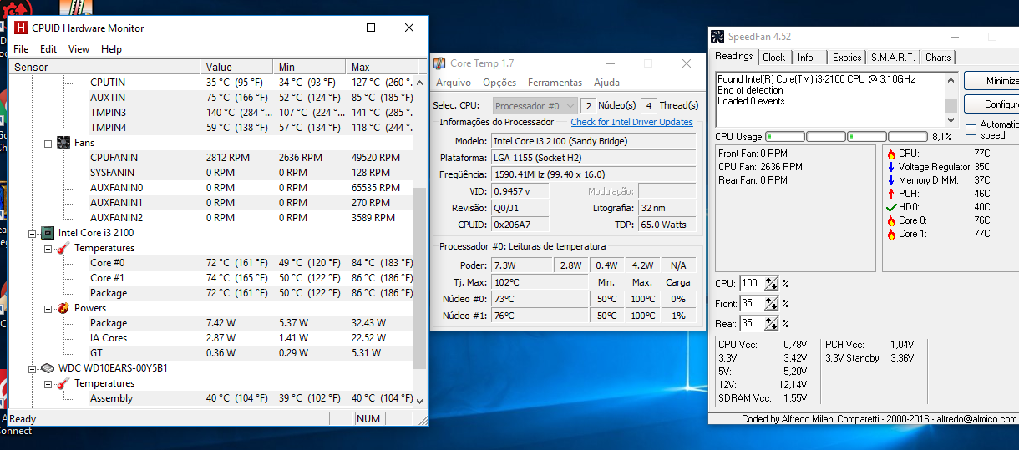Open the Charts tab in SpeedFan

(x=938, y=58)
